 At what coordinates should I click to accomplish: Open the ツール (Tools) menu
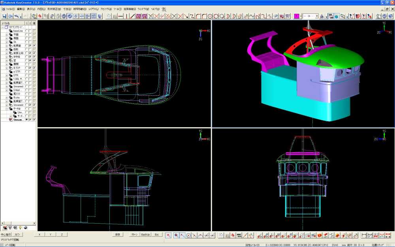pos(118,9)
